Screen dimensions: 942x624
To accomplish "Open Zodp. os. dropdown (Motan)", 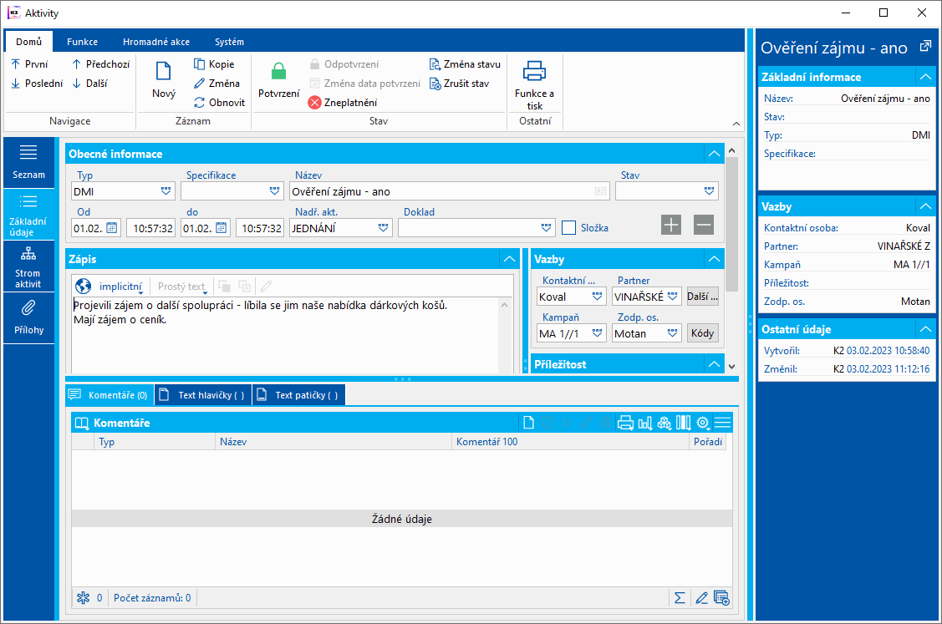I will [x=673, y=332].
